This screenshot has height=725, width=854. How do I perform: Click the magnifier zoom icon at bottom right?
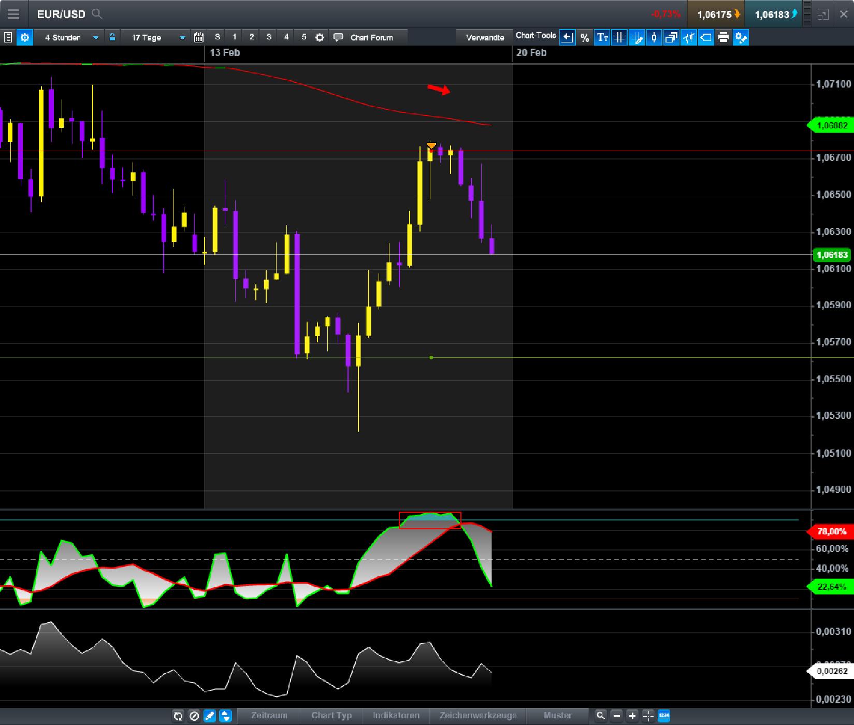pos(600,716)
